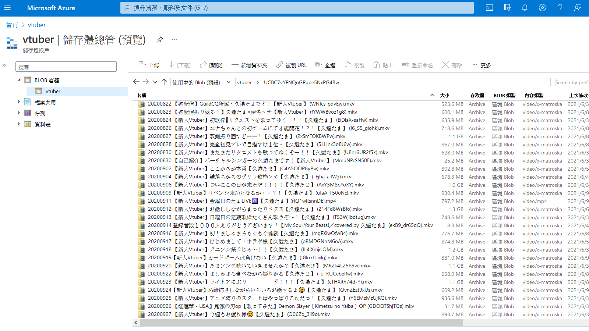Screen dimensions: 589x331
Task: Navigate up one folder level arrow
Action: coord(164,82)
